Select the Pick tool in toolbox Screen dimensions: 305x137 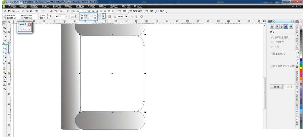(4, 23)
